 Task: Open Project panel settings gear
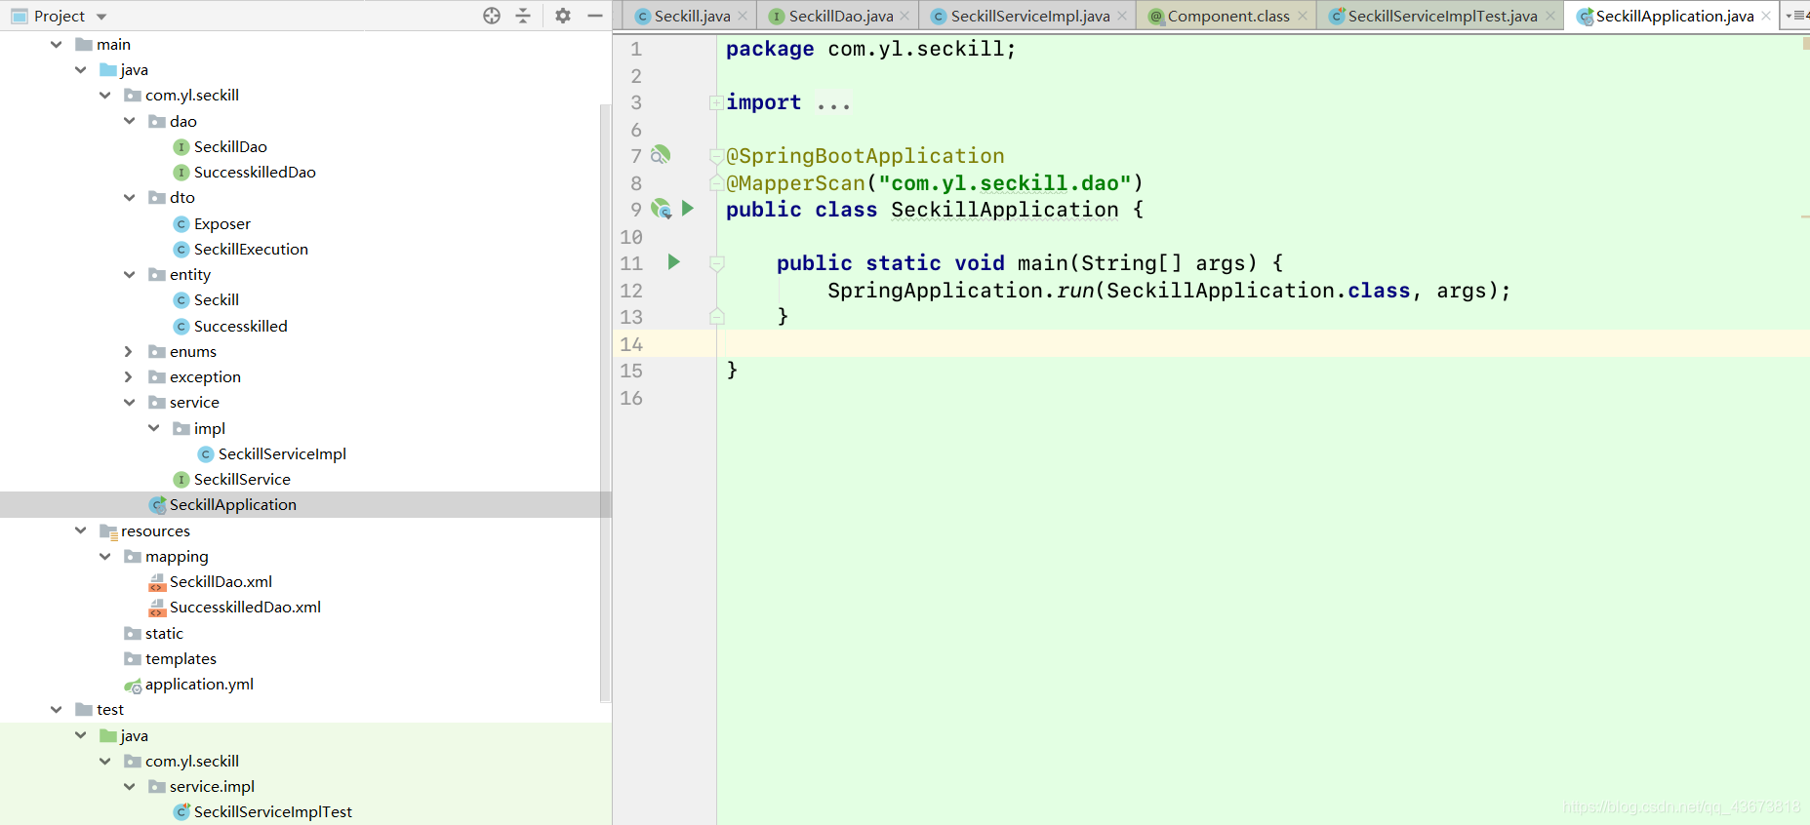pos(563,16)
